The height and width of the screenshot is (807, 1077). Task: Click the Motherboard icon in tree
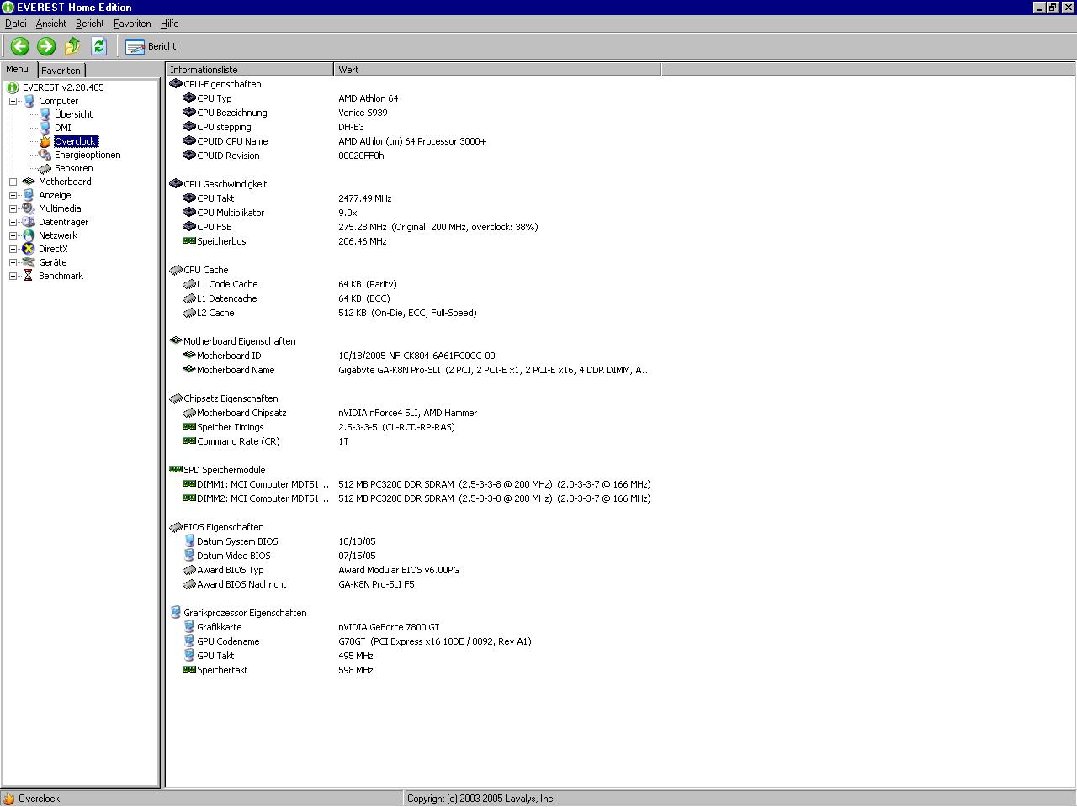[x=29, y=182]
